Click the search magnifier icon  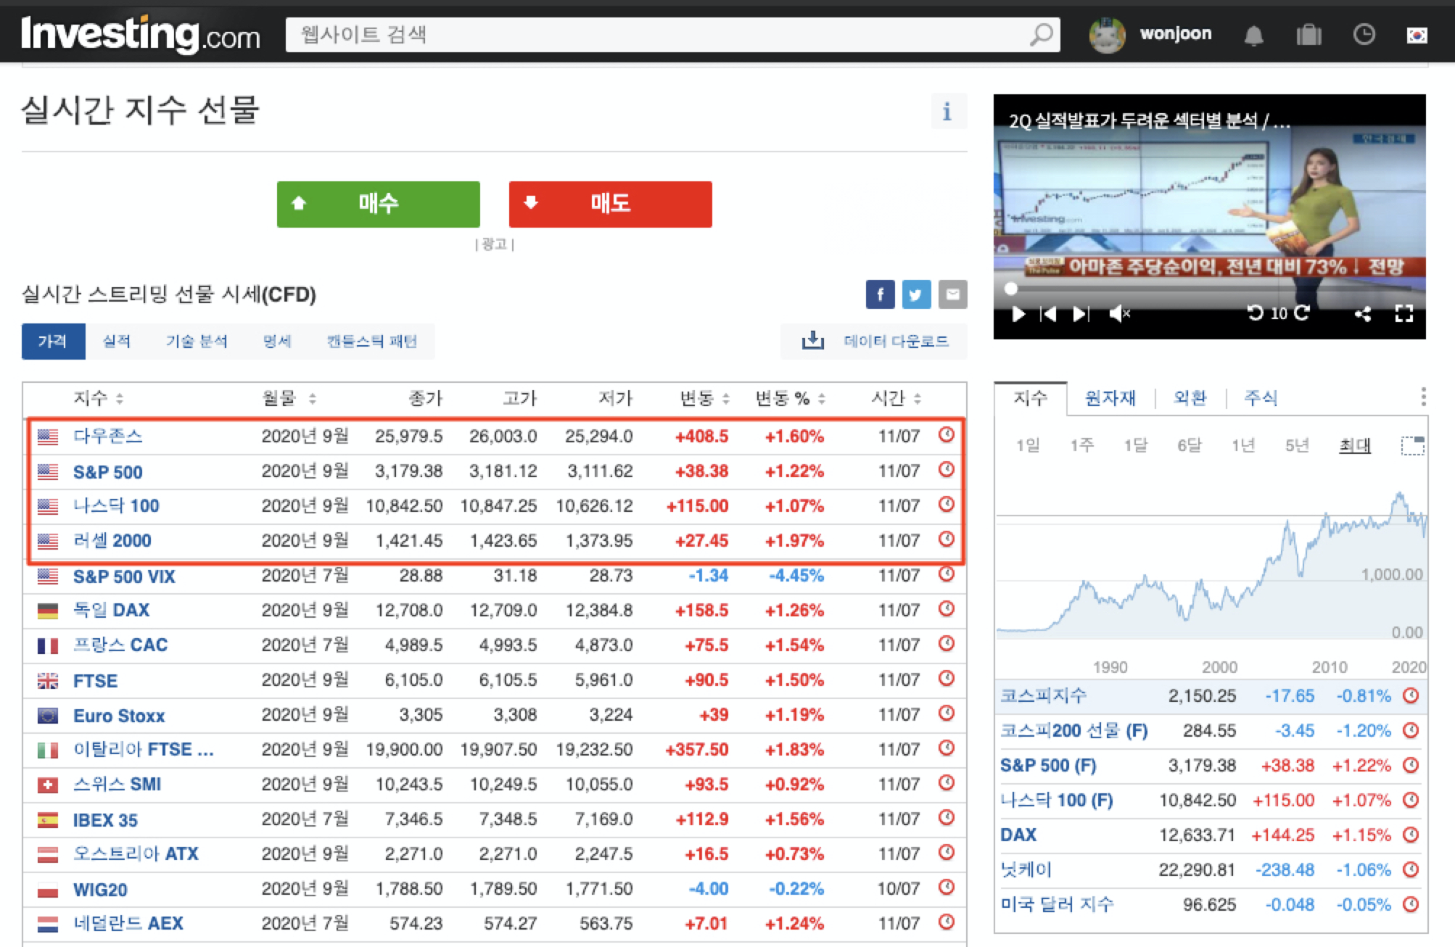pos(1041,35)
